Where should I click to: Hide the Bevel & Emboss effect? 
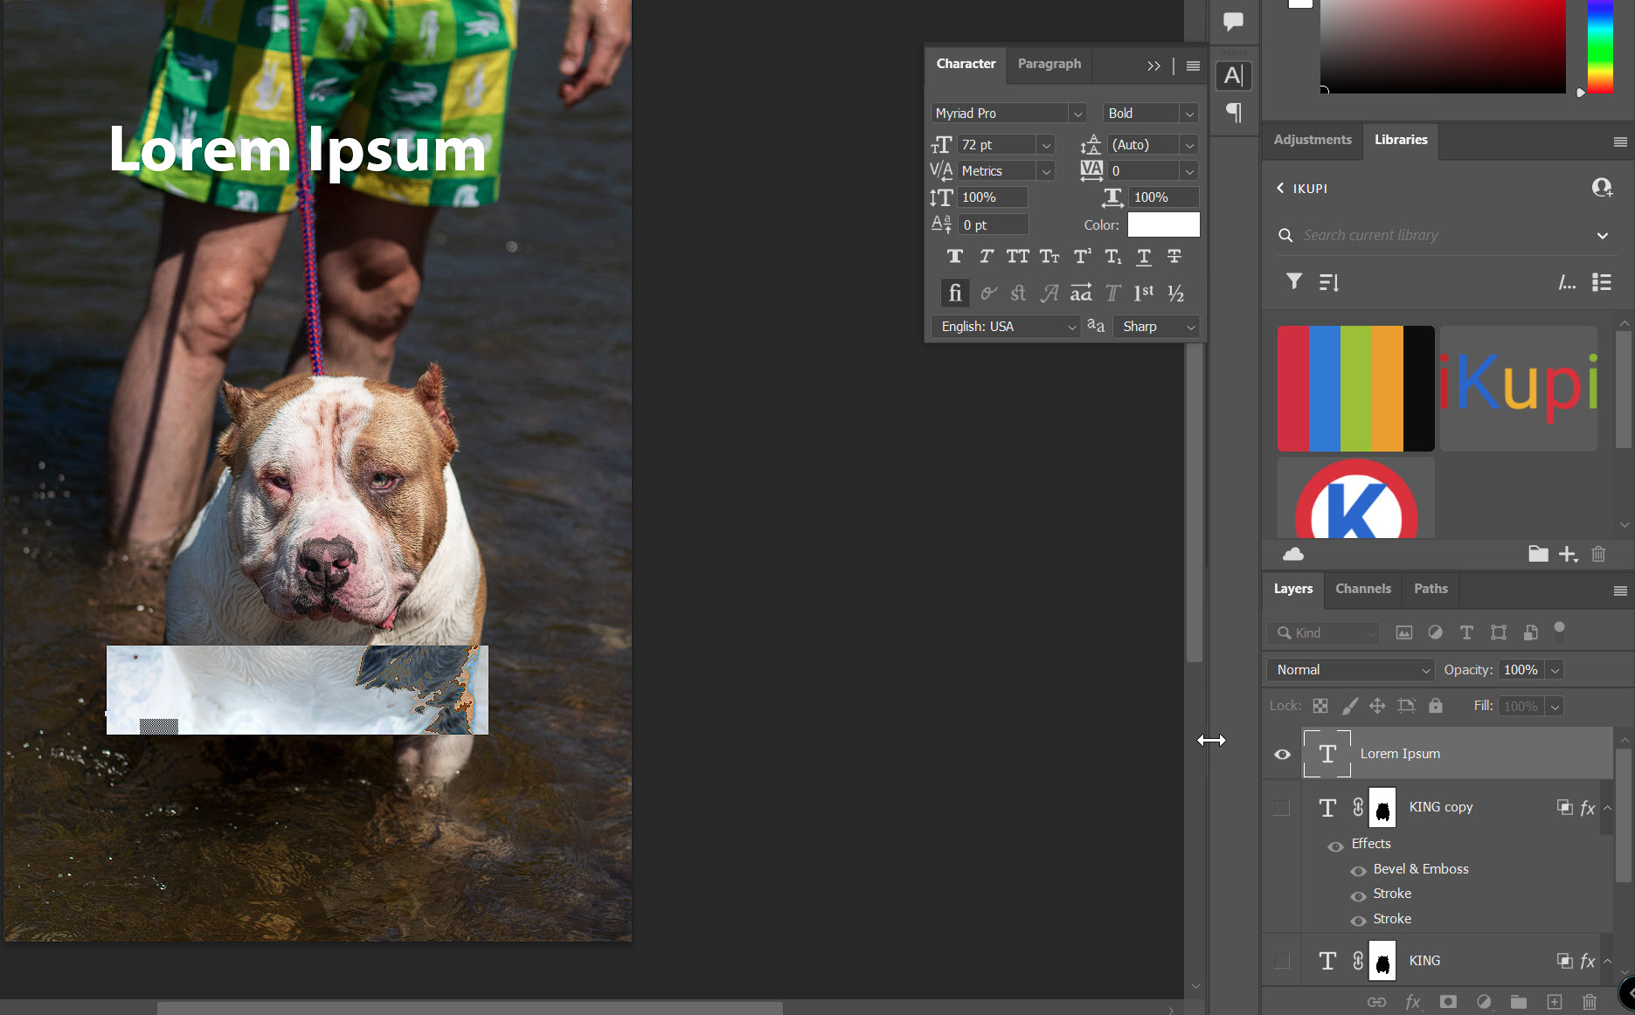coord(1358,870)
